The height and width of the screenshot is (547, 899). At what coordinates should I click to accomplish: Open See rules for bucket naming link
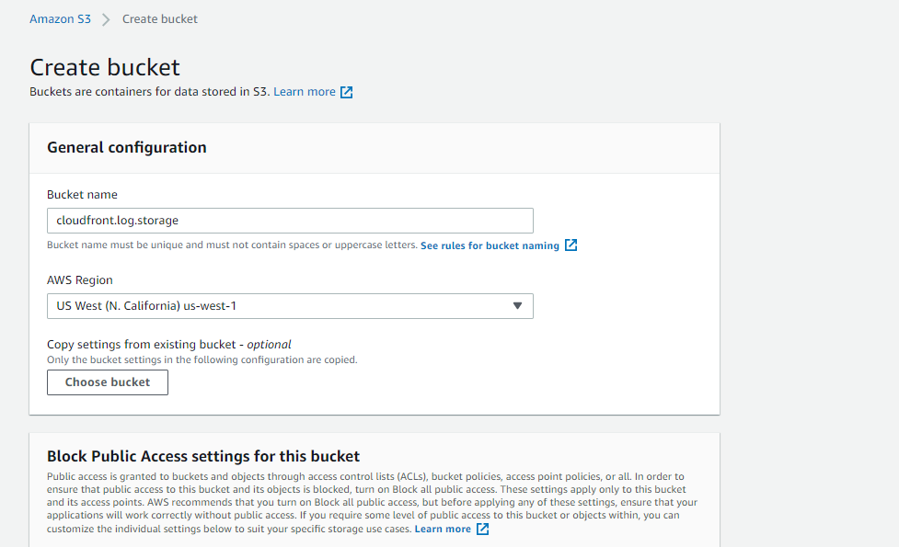tap(490, 245)
